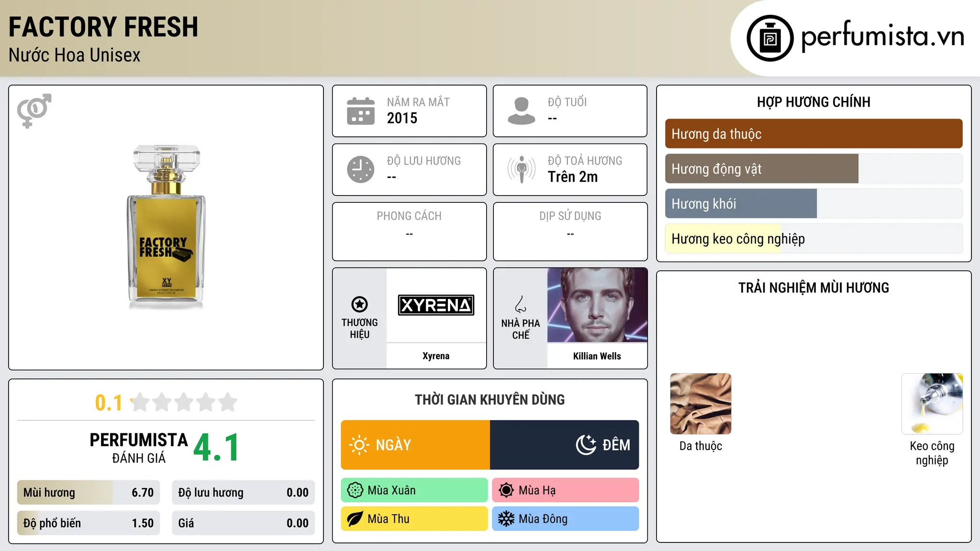
Task: Click the Hương động vật accord bar
Action: [x=813, y=169]
